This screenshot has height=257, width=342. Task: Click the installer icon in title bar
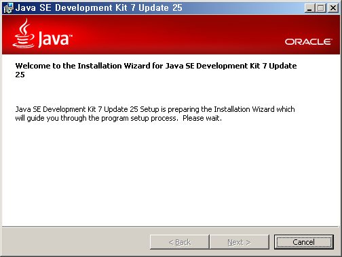point(9,8)
